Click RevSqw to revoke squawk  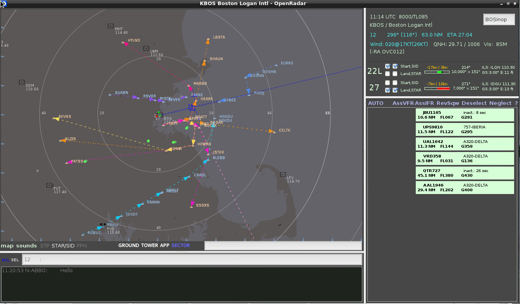pyautogui.click(x=448, y=103)
